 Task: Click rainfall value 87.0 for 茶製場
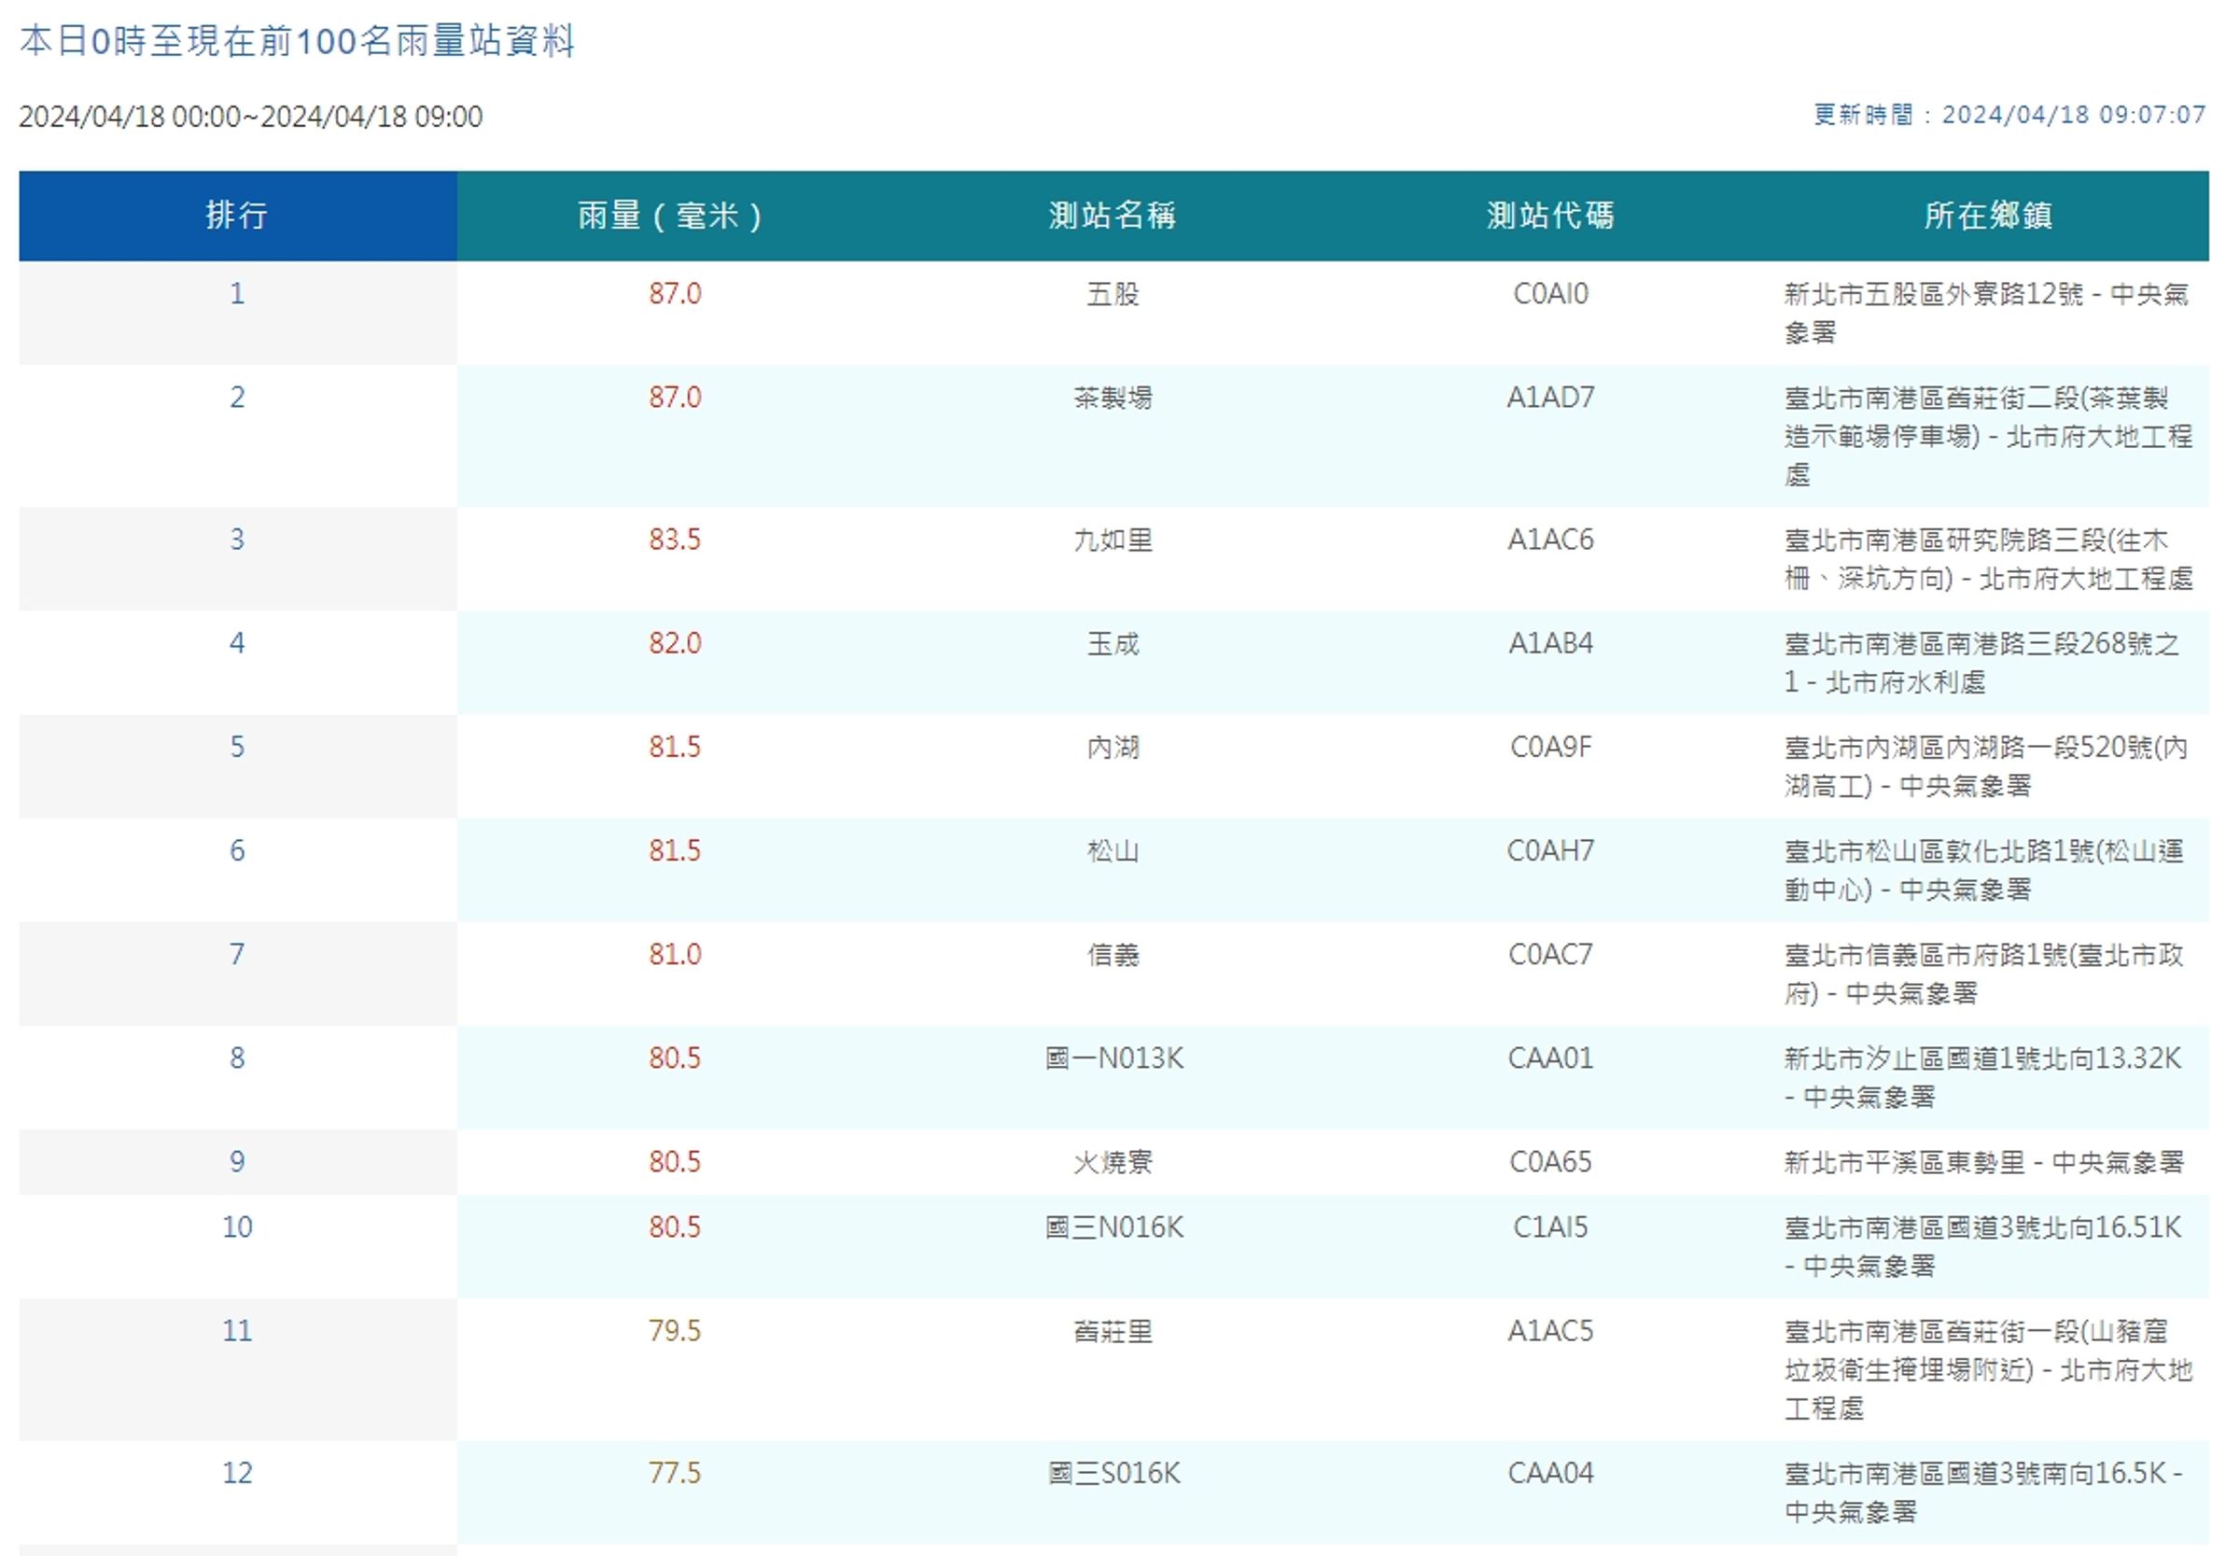[675, 398]
